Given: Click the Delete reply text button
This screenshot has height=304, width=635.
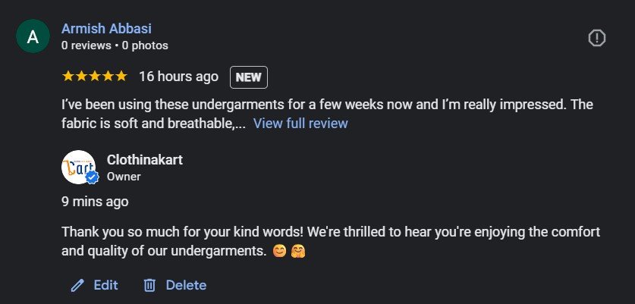Looking at the screenshot, I should pos(186,285).
